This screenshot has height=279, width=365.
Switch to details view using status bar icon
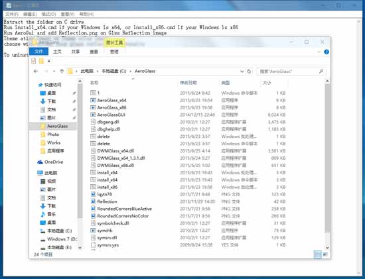click(x=317, y=254)
